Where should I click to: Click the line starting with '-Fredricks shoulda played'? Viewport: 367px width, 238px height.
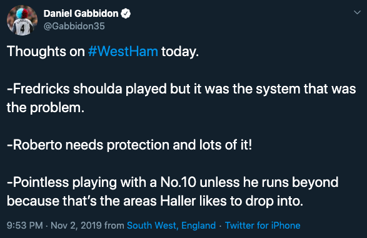pyautogui.click(x=182, y=89)
